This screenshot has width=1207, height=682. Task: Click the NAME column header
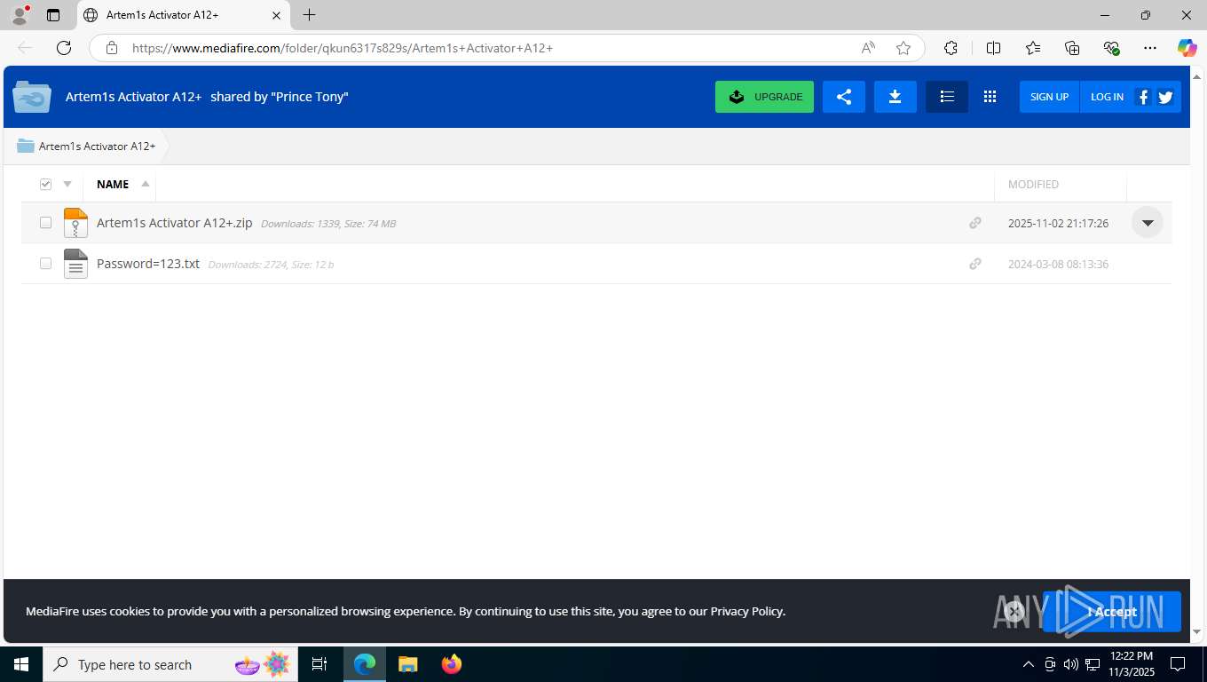pos(113,184)
